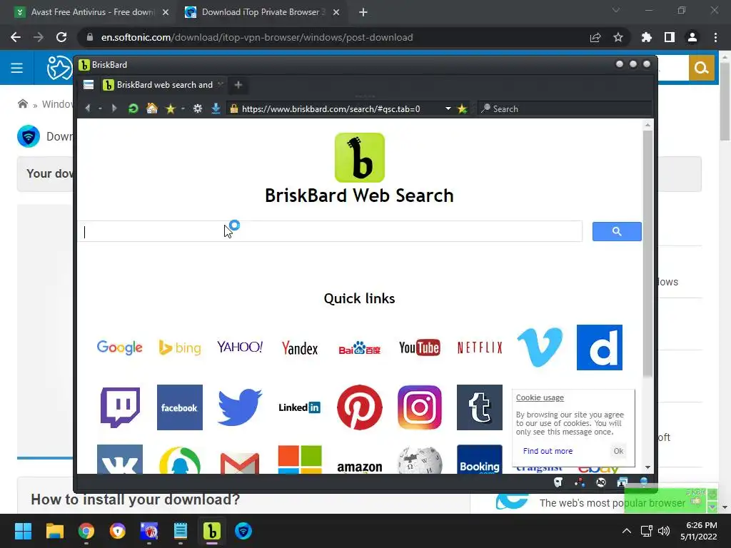Open the Instagram quick link
731x548 pixels.
point(420,407)
